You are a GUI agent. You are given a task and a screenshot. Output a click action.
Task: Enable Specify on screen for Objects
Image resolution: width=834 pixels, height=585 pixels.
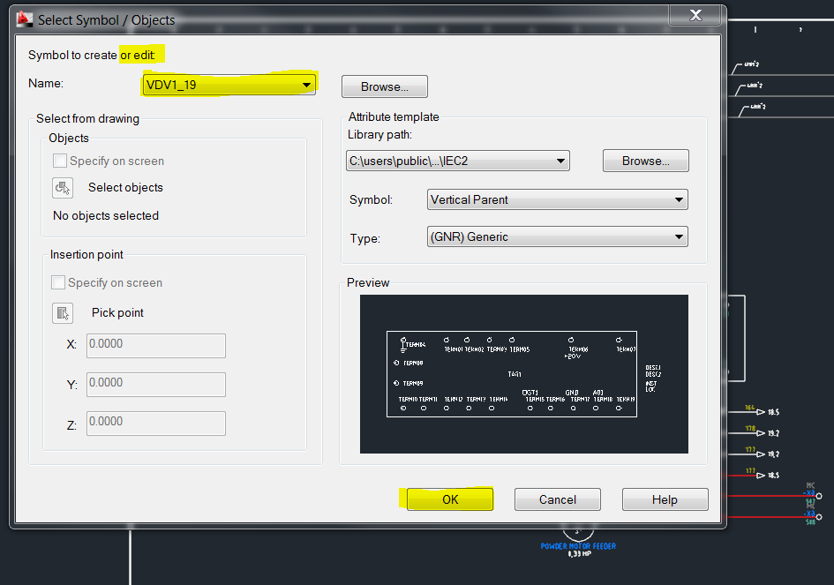(x=58, y=161)
